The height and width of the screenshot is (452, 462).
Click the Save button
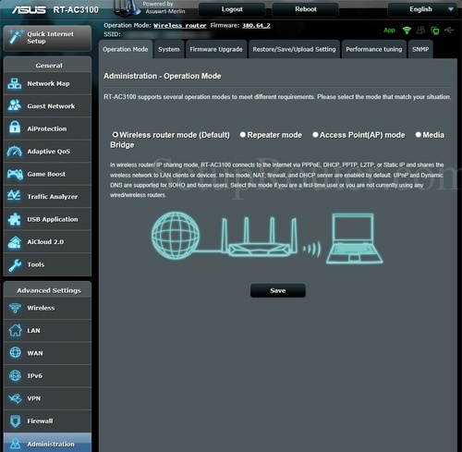pos(278,290)
